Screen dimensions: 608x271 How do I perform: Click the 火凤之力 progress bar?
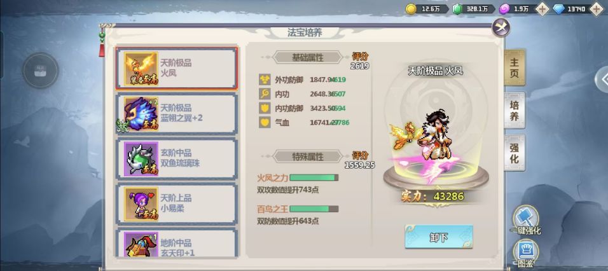(314, 177)
